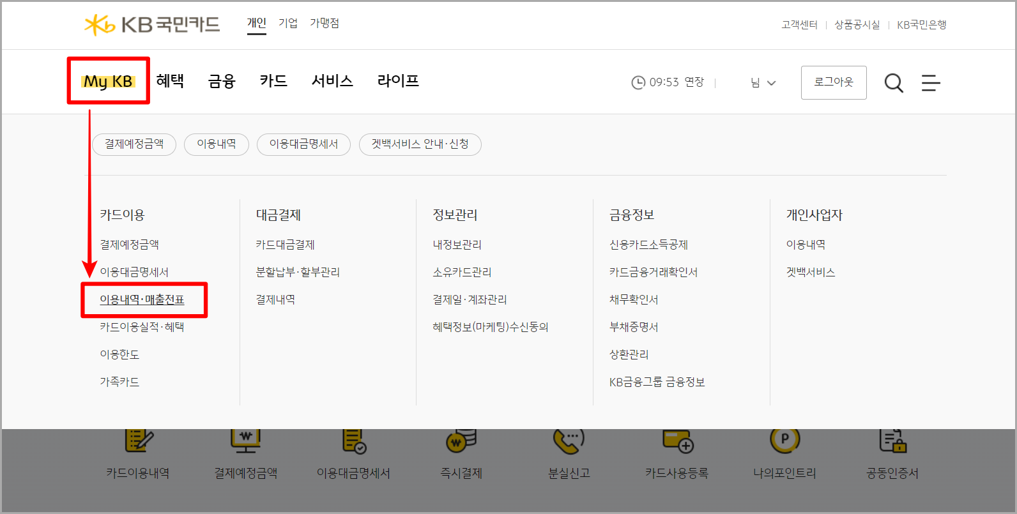Open the 카드 menu
Image resolution: width=1017 pixels, height=514 pixels.
point(273,81)
